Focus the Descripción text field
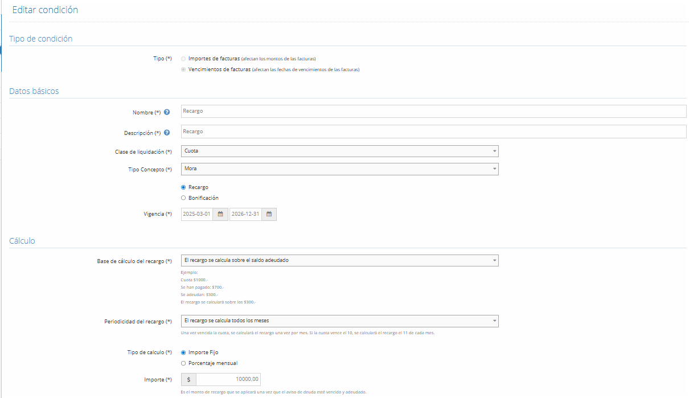Viewport: 689px width, 398px height. tap(433, 132)
